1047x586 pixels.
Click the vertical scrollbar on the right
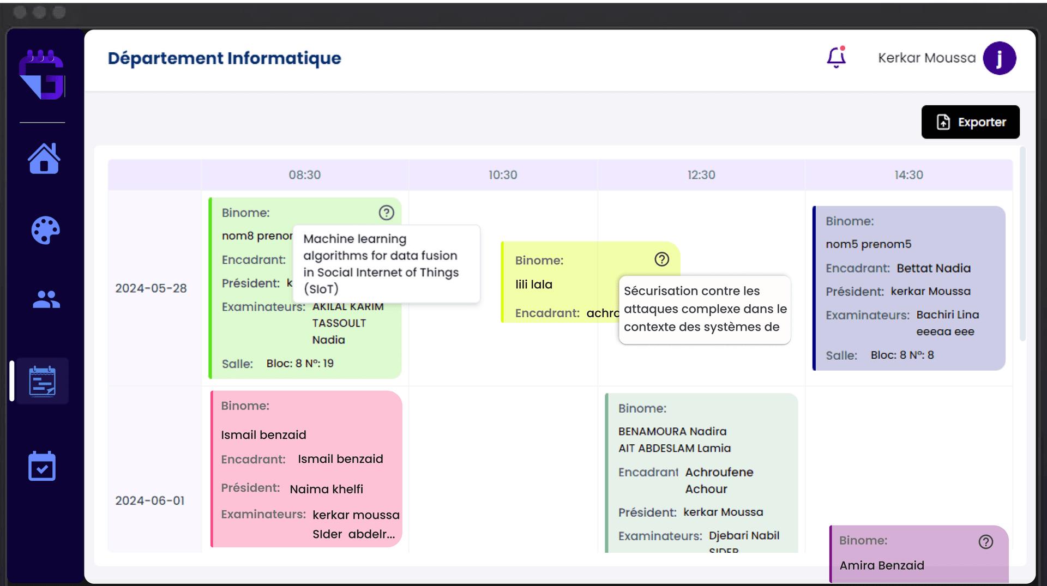tap(1022, 245)
